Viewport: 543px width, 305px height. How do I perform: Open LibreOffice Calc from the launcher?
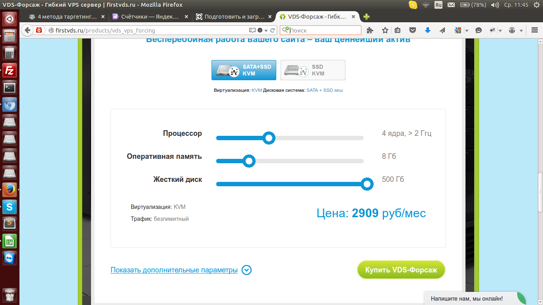10,241
